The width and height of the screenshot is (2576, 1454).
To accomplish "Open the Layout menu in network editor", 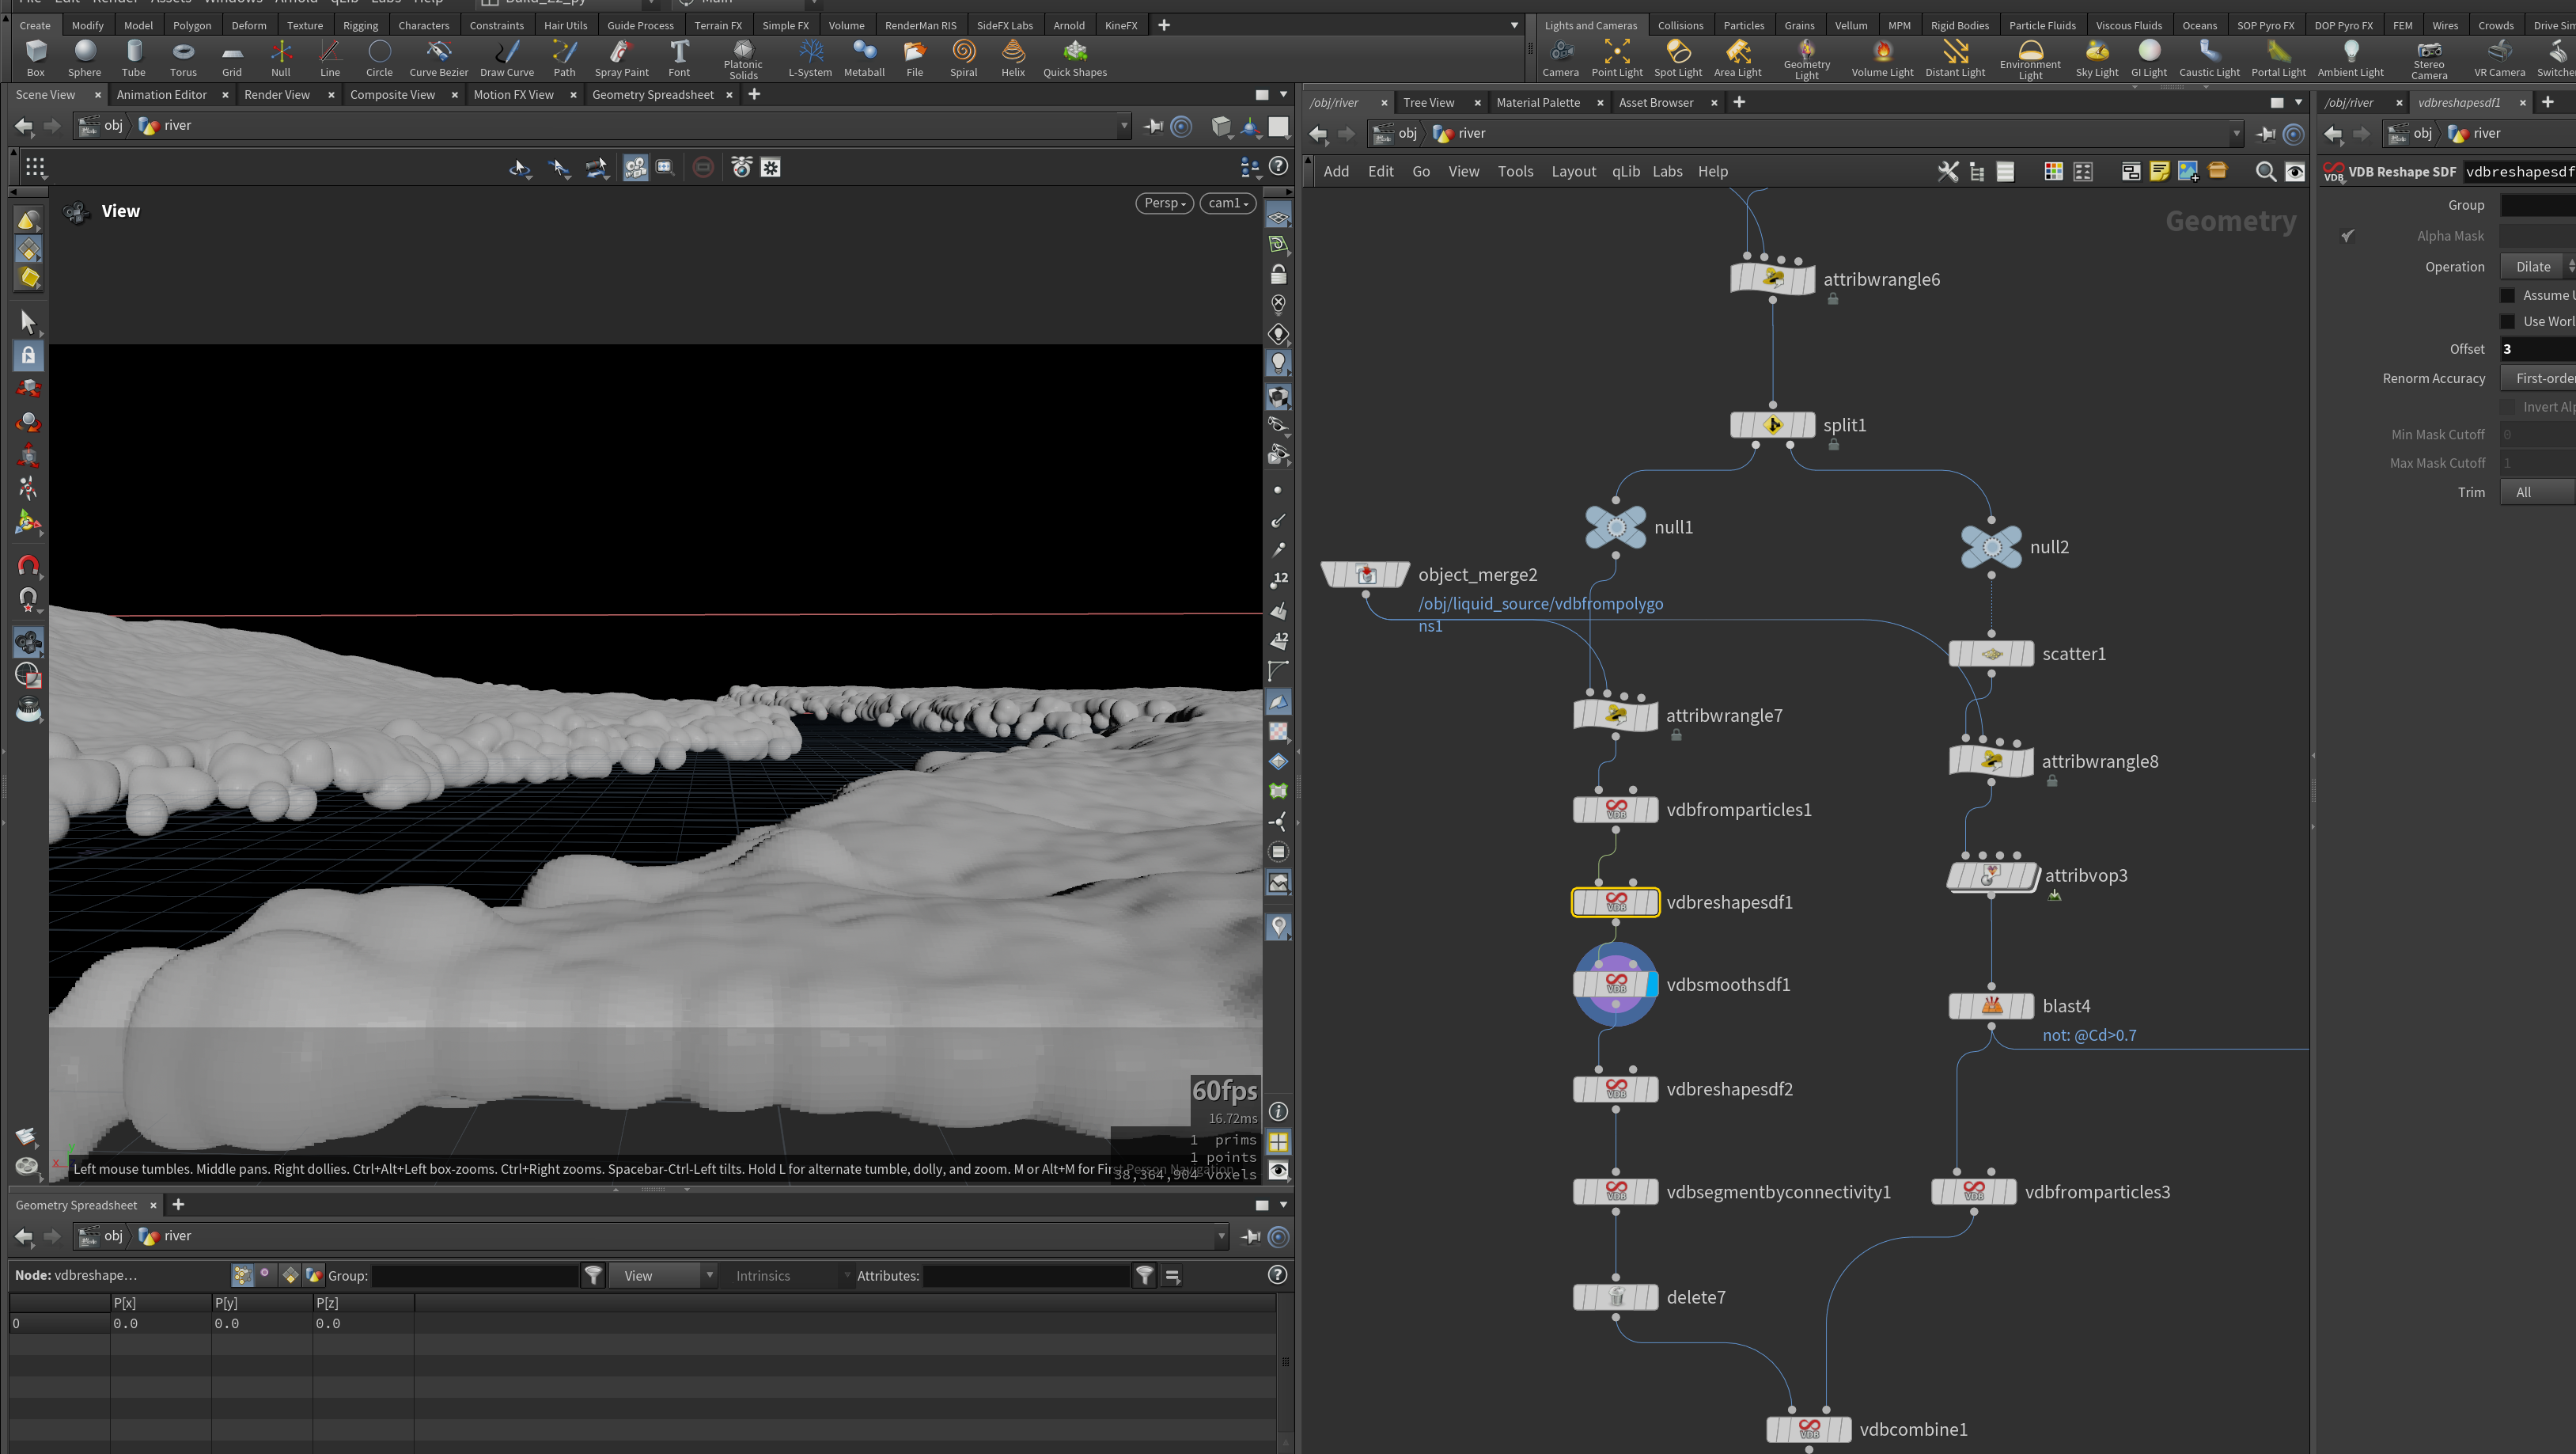I will (1573, 172).
